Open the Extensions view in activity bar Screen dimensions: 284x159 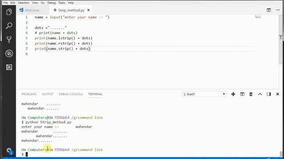[x=9, y=67]
